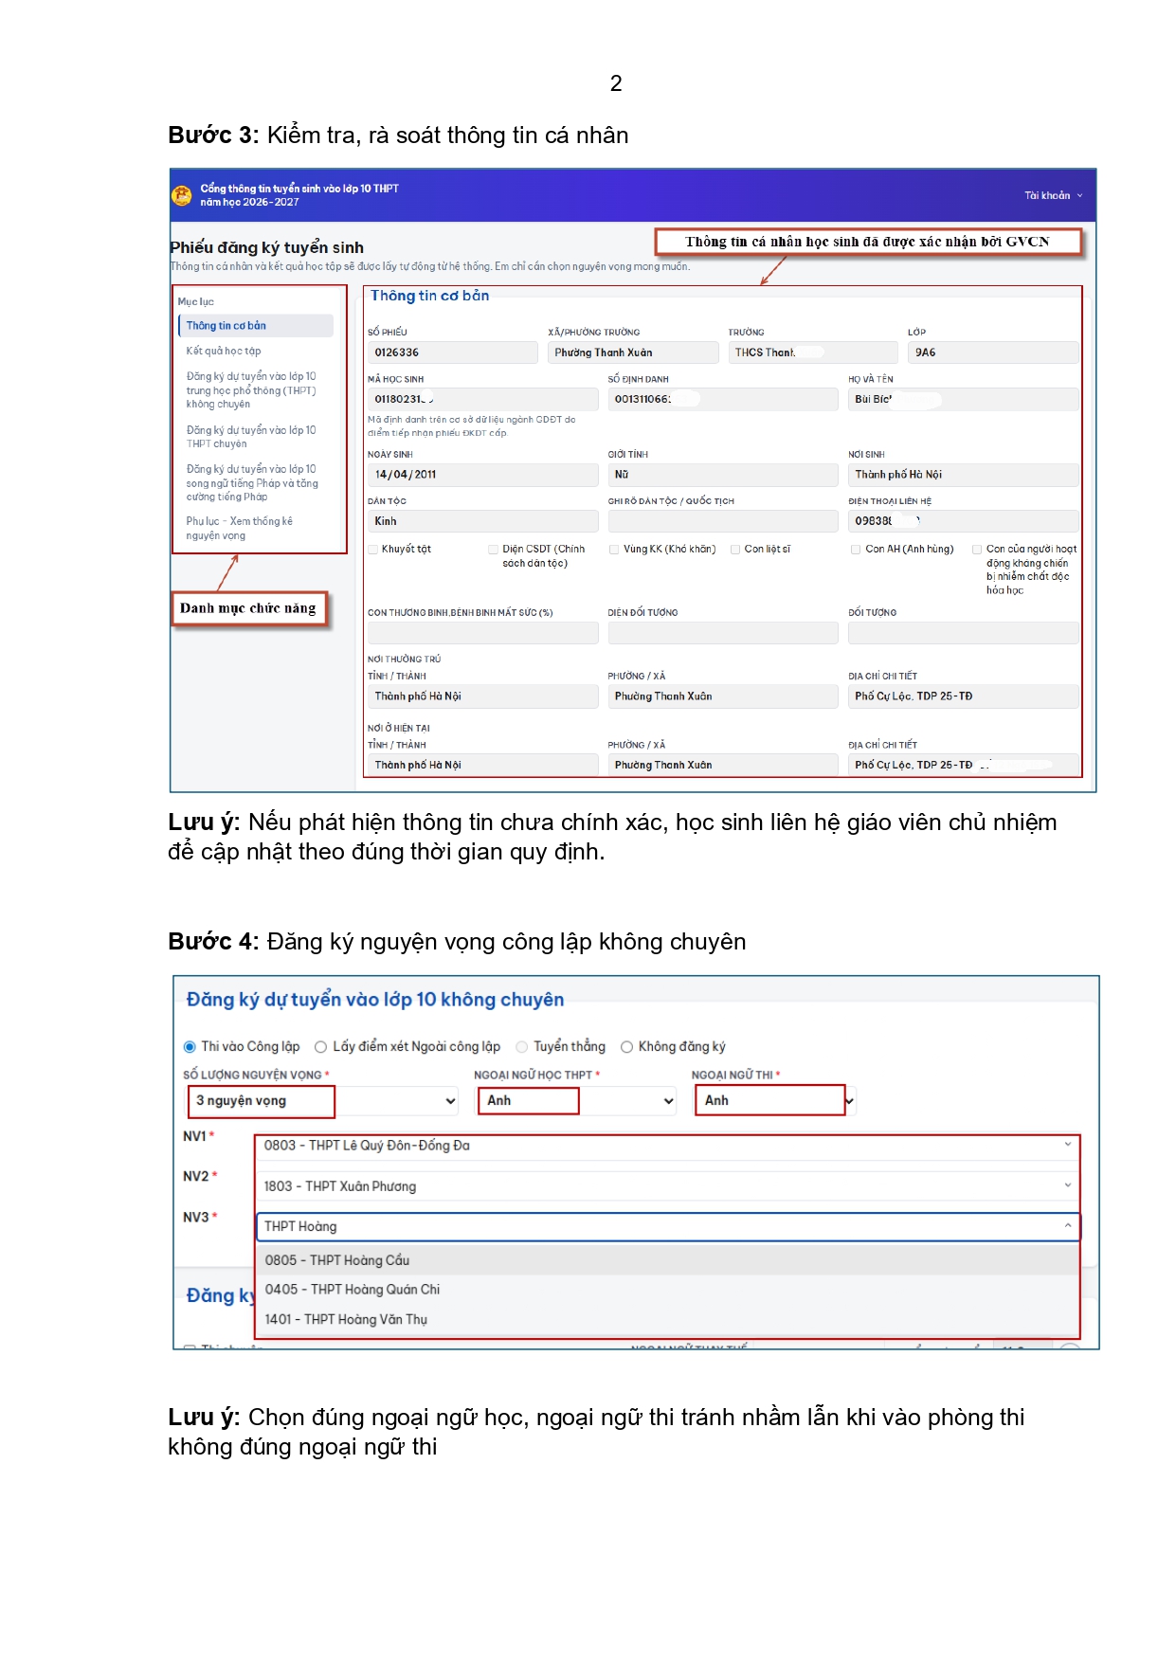The image size is (1176, 1663).
Task: Click the Số phiếu input field
Action: [452, 352]
